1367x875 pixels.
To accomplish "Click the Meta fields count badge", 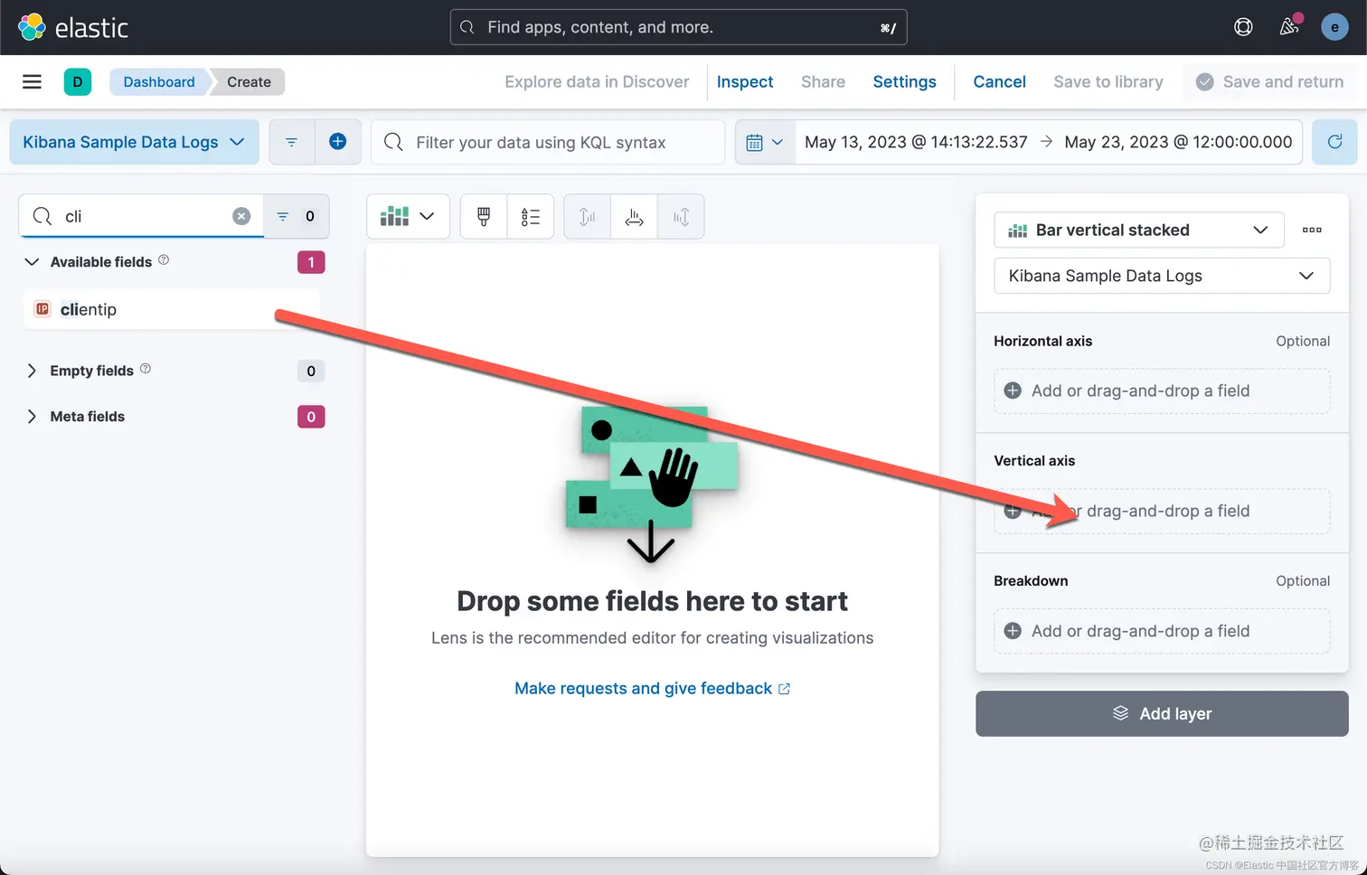I will pyautogui.click(x=311, y=417).
